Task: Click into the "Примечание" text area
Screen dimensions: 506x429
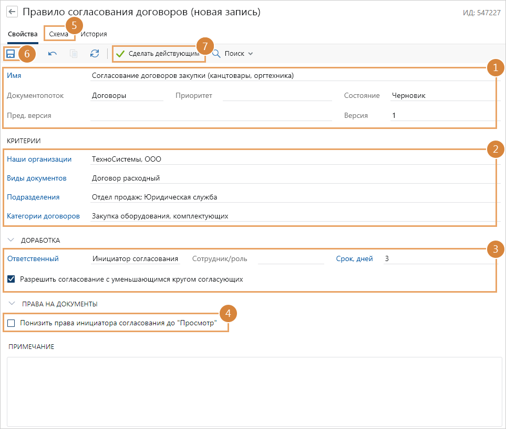Action: 254,390
